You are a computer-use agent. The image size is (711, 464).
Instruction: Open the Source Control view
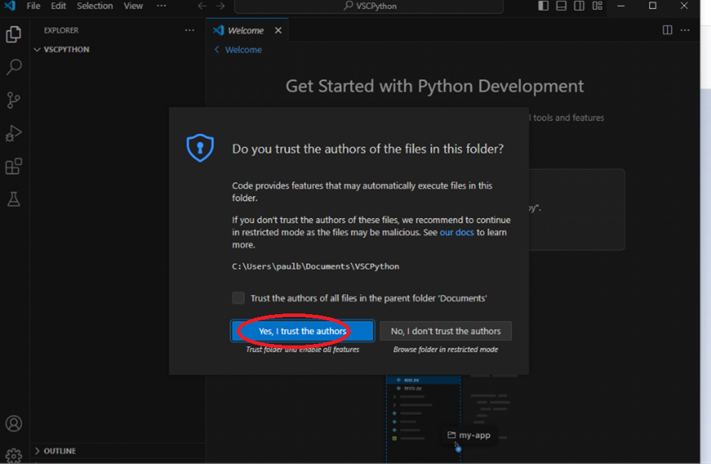pos(14,100)
